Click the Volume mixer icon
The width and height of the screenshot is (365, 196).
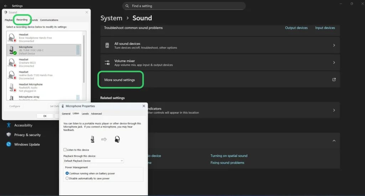point(107,63)
